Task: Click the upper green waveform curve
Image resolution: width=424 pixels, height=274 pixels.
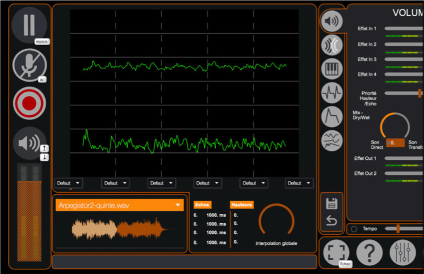Action: 184,66
